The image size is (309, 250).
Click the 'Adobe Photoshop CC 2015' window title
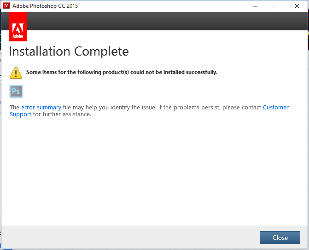pyautogui.click(x=45, y=6)
